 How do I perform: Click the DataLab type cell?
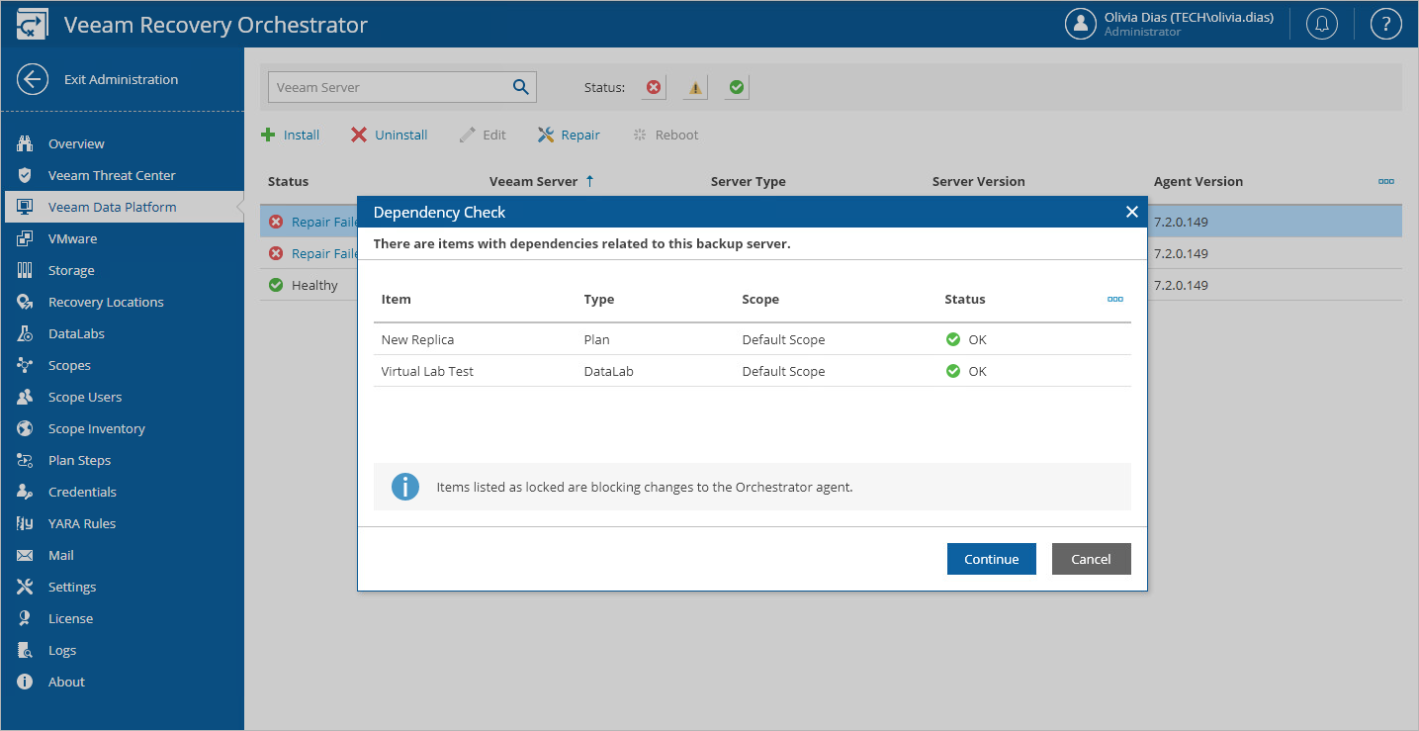(607, 371)
